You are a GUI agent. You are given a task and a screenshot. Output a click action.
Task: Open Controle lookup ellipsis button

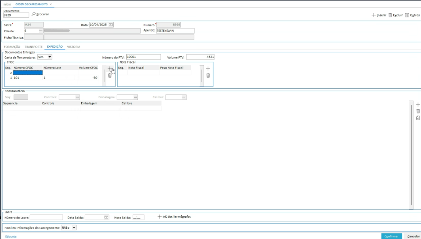pyautogui.click(x=77, y=97)
